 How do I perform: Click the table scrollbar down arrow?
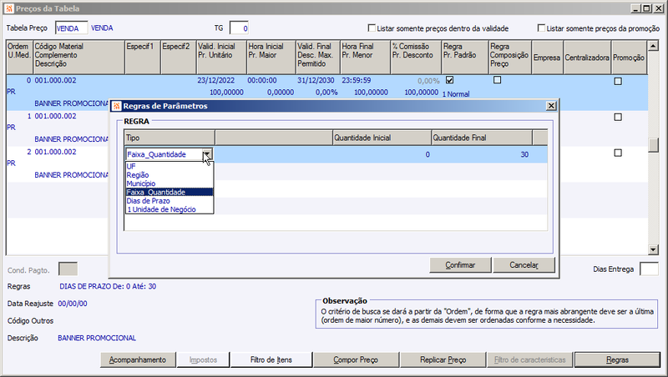point(653,249)
